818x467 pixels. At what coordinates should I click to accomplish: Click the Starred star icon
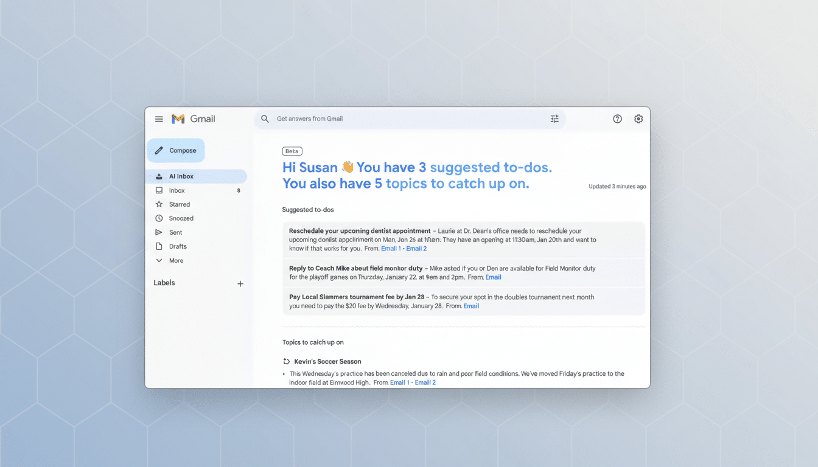click(159, 204)
